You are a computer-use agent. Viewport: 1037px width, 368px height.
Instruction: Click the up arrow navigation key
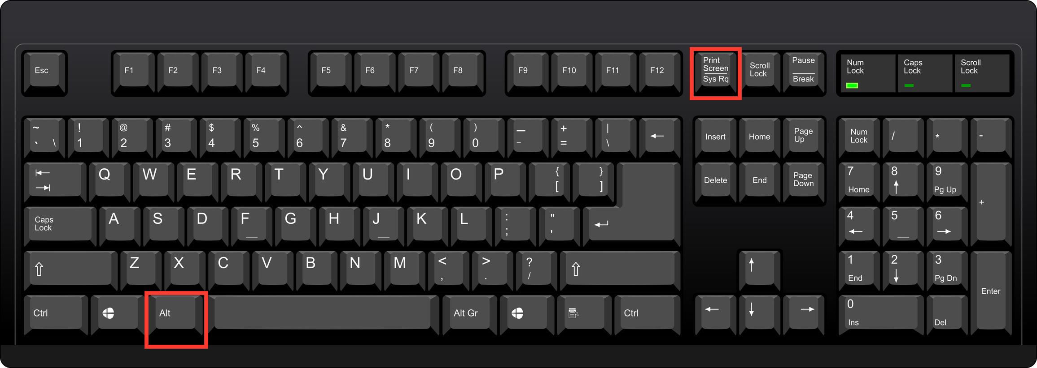(x=759, y=270)
